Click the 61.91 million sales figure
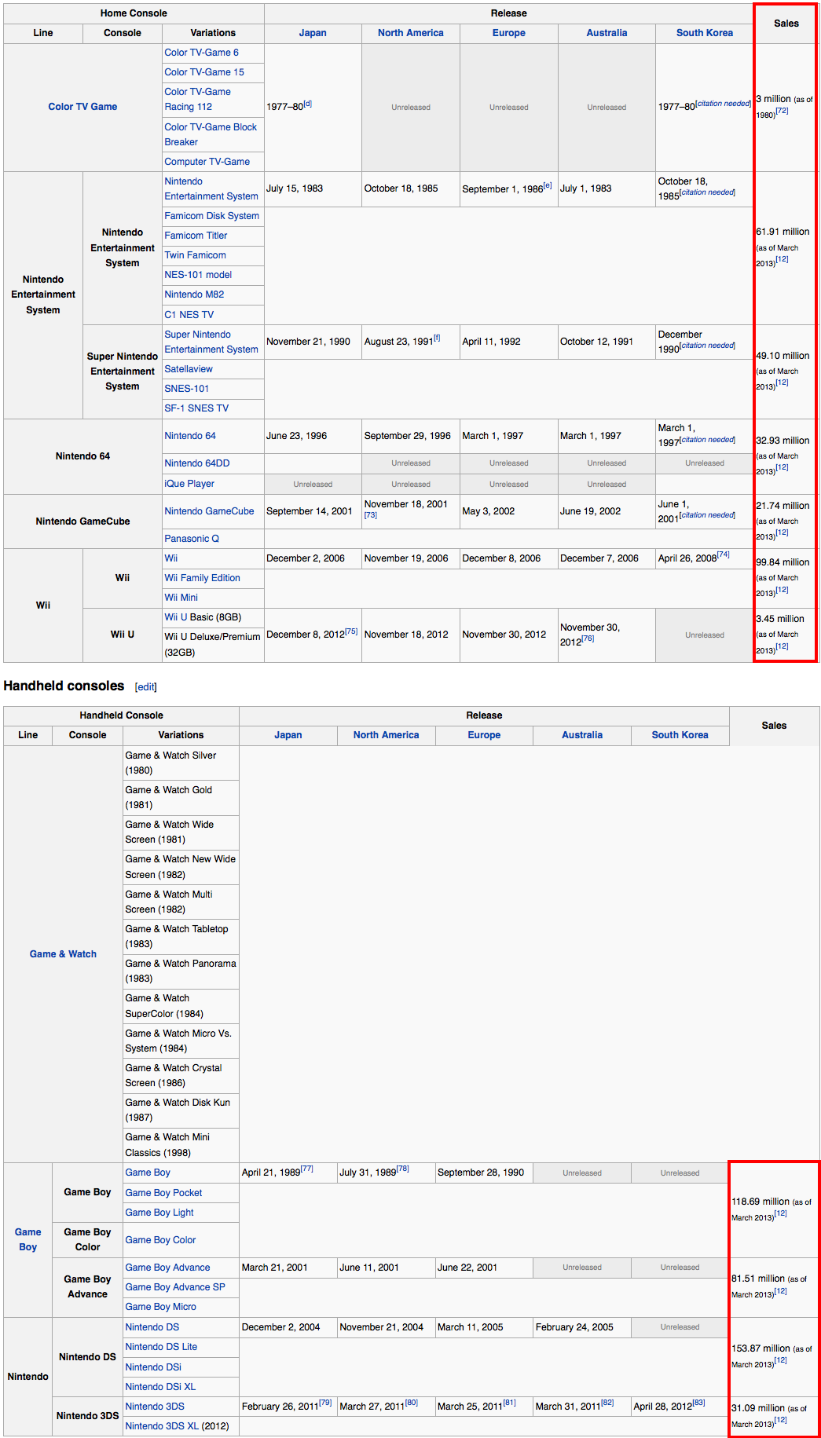Viewport: 821px width, 1438px height. [x=783, y=232]
